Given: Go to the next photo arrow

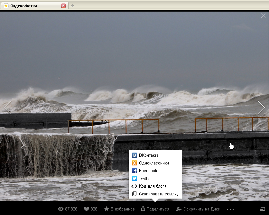Looking at the screenshot, I should 261,107.
